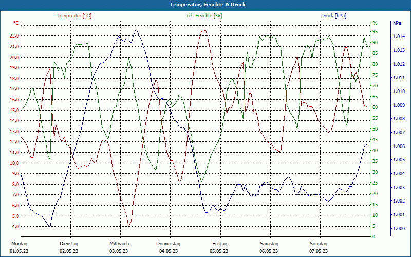Click the 30 humidity tick label

(375, 172)
